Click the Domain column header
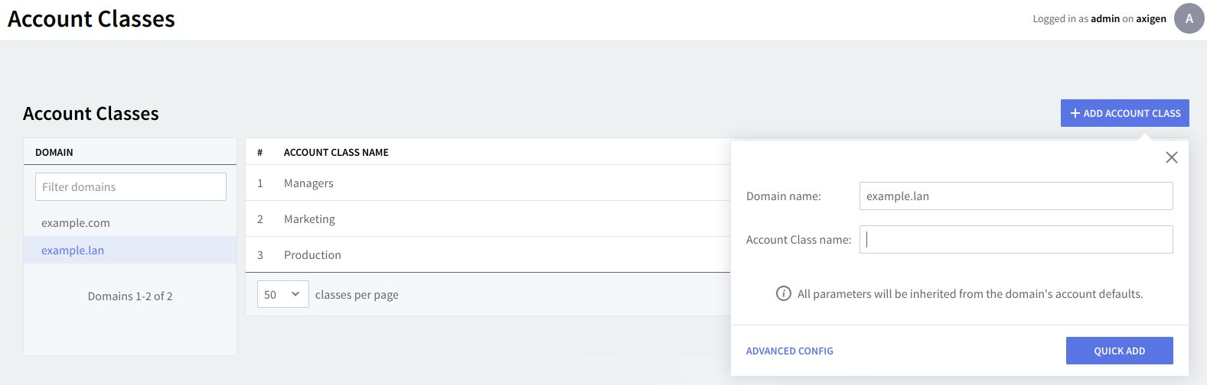The height and width of the screenshot is (385, 1207). [54, 153]
